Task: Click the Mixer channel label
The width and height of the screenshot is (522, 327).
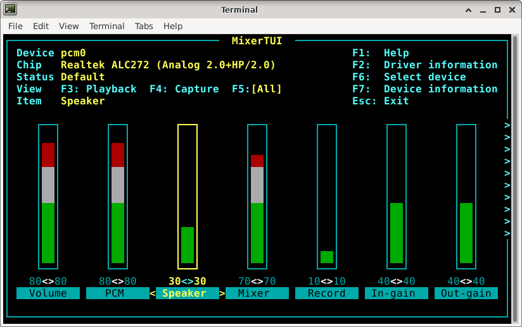Action: (257, 293)
